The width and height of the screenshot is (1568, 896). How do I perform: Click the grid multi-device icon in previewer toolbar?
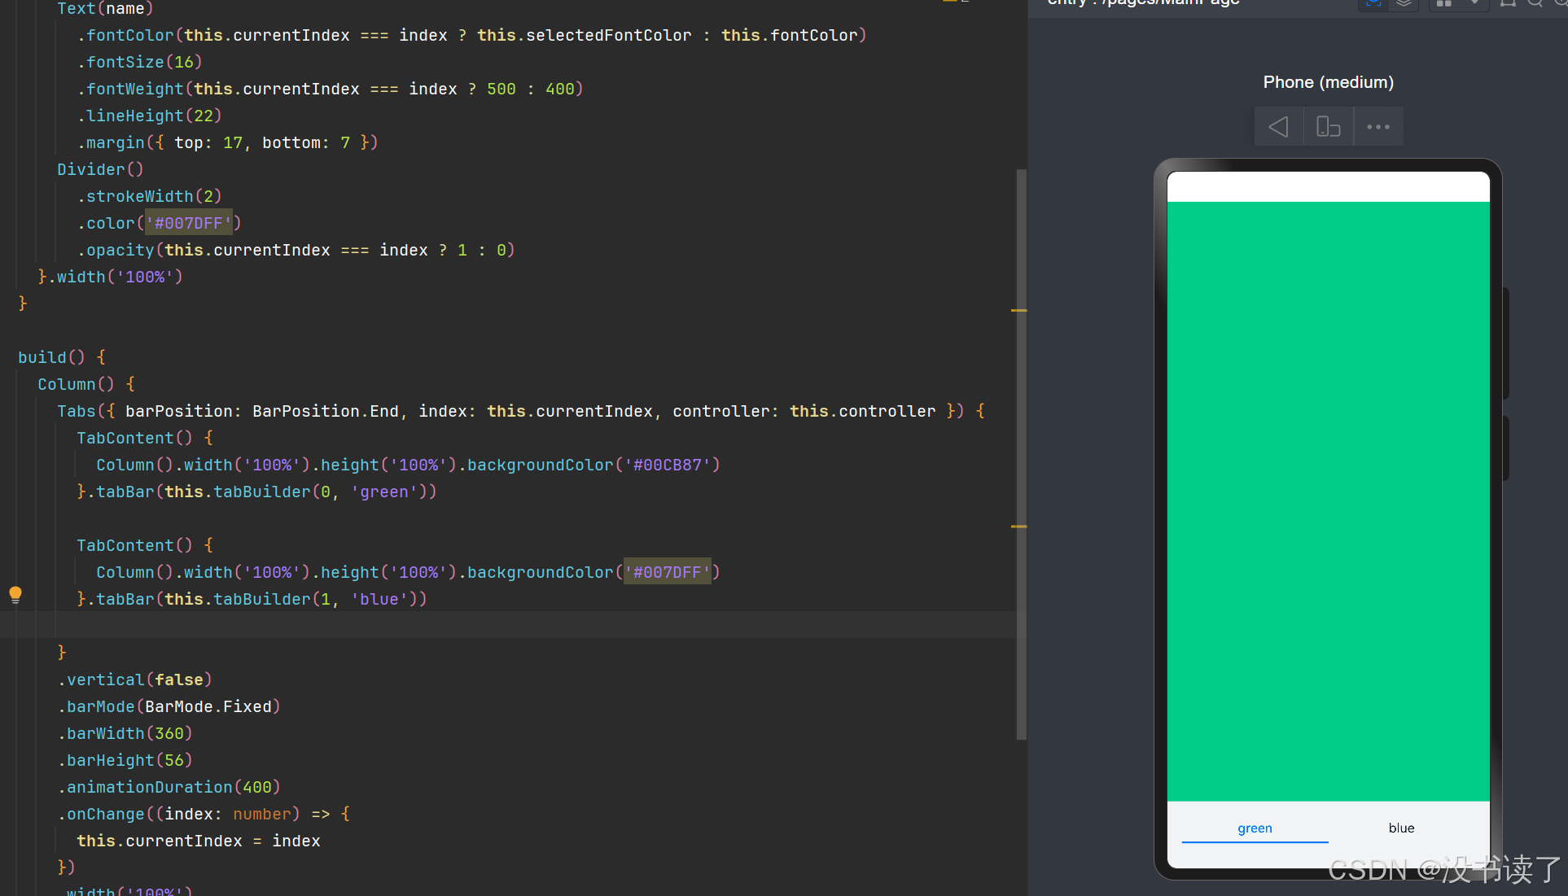pyautogui.click(x=1444, y=3)
